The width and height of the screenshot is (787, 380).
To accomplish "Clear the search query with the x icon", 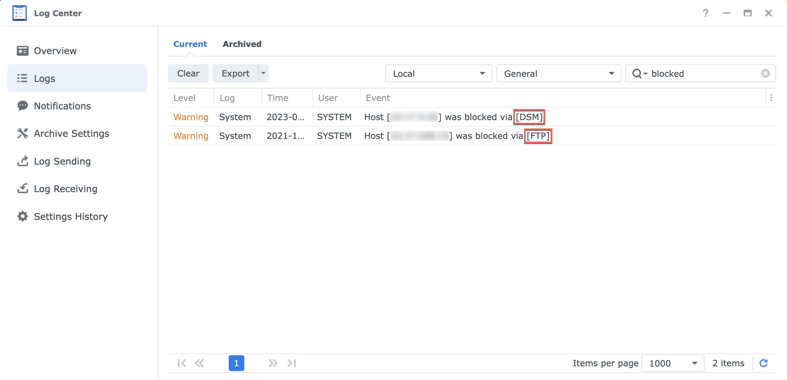I will pos(765,73).
